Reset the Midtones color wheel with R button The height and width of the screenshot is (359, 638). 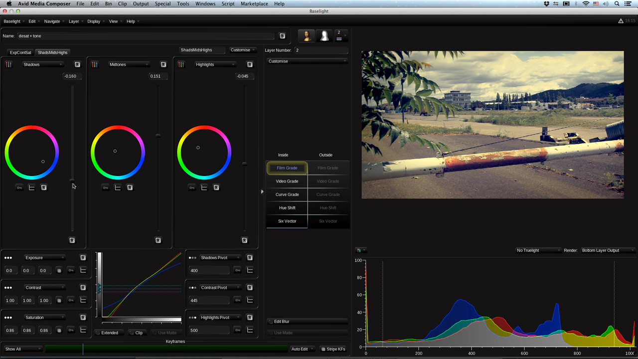(x=130, y=187)
